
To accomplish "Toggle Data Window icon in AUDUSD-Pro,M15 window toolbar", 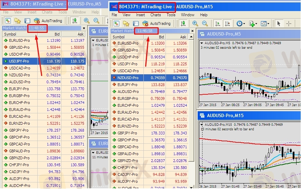I will click(x=136, y=23).
